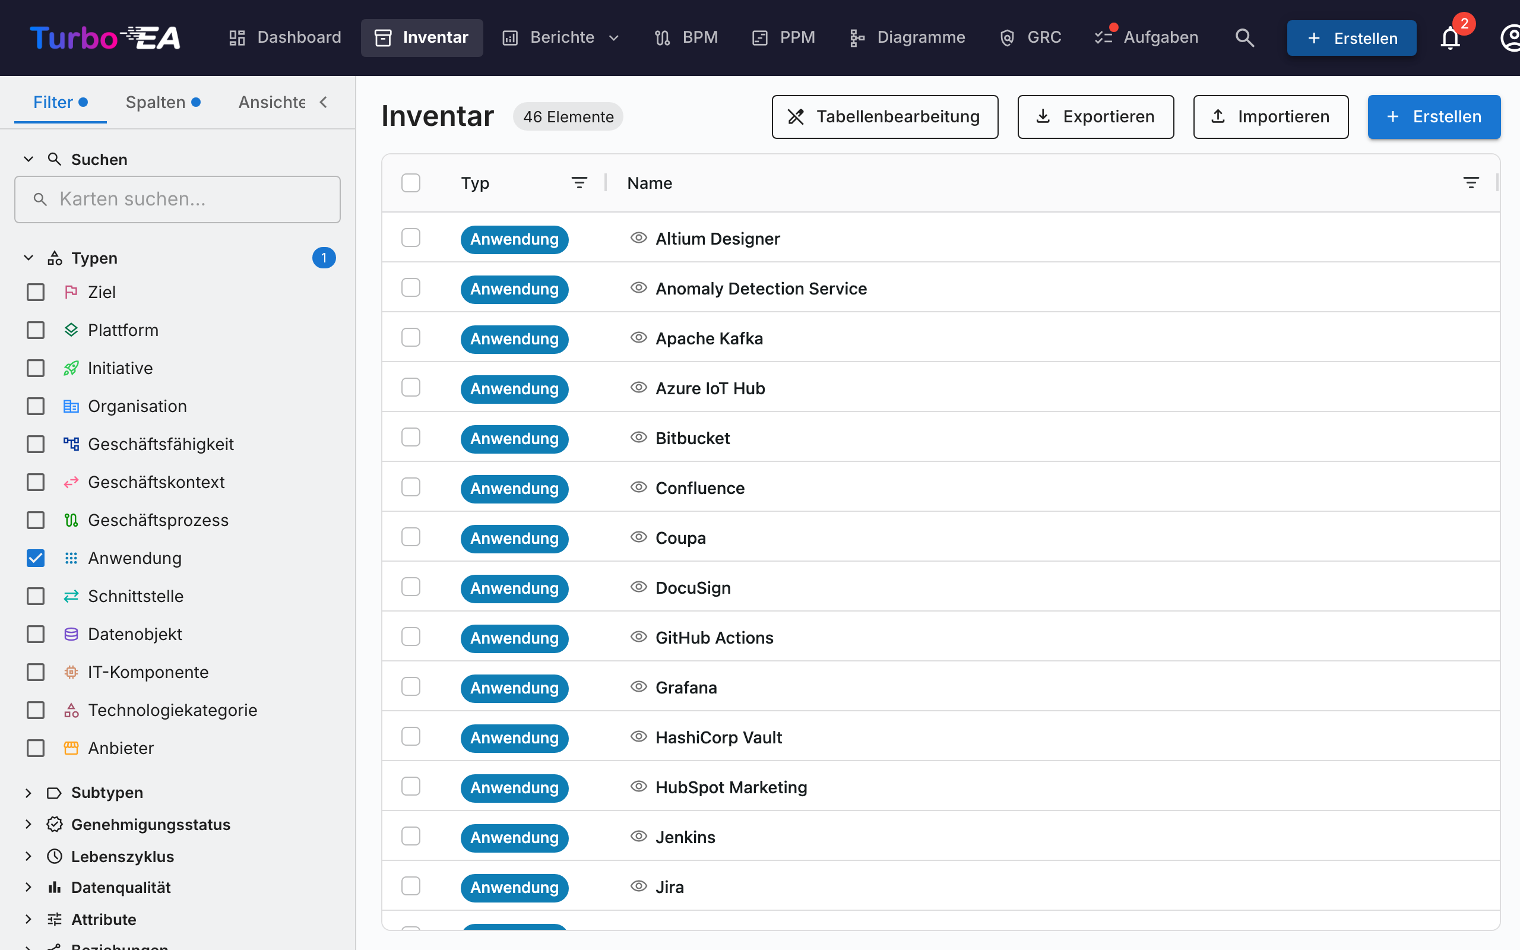The width and height of the screenshot is (1520, 950).
Task: Open the BPM section
Action: (686, 37)
